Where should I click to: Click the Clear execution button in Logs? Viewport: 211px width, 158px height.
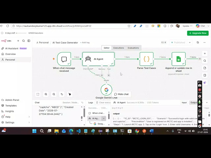103,102
